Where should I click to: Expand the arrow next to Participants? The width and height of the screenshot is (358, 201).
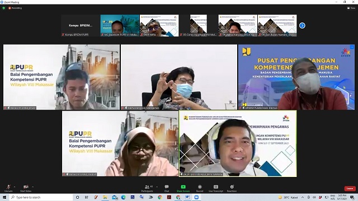pos(157,186)
